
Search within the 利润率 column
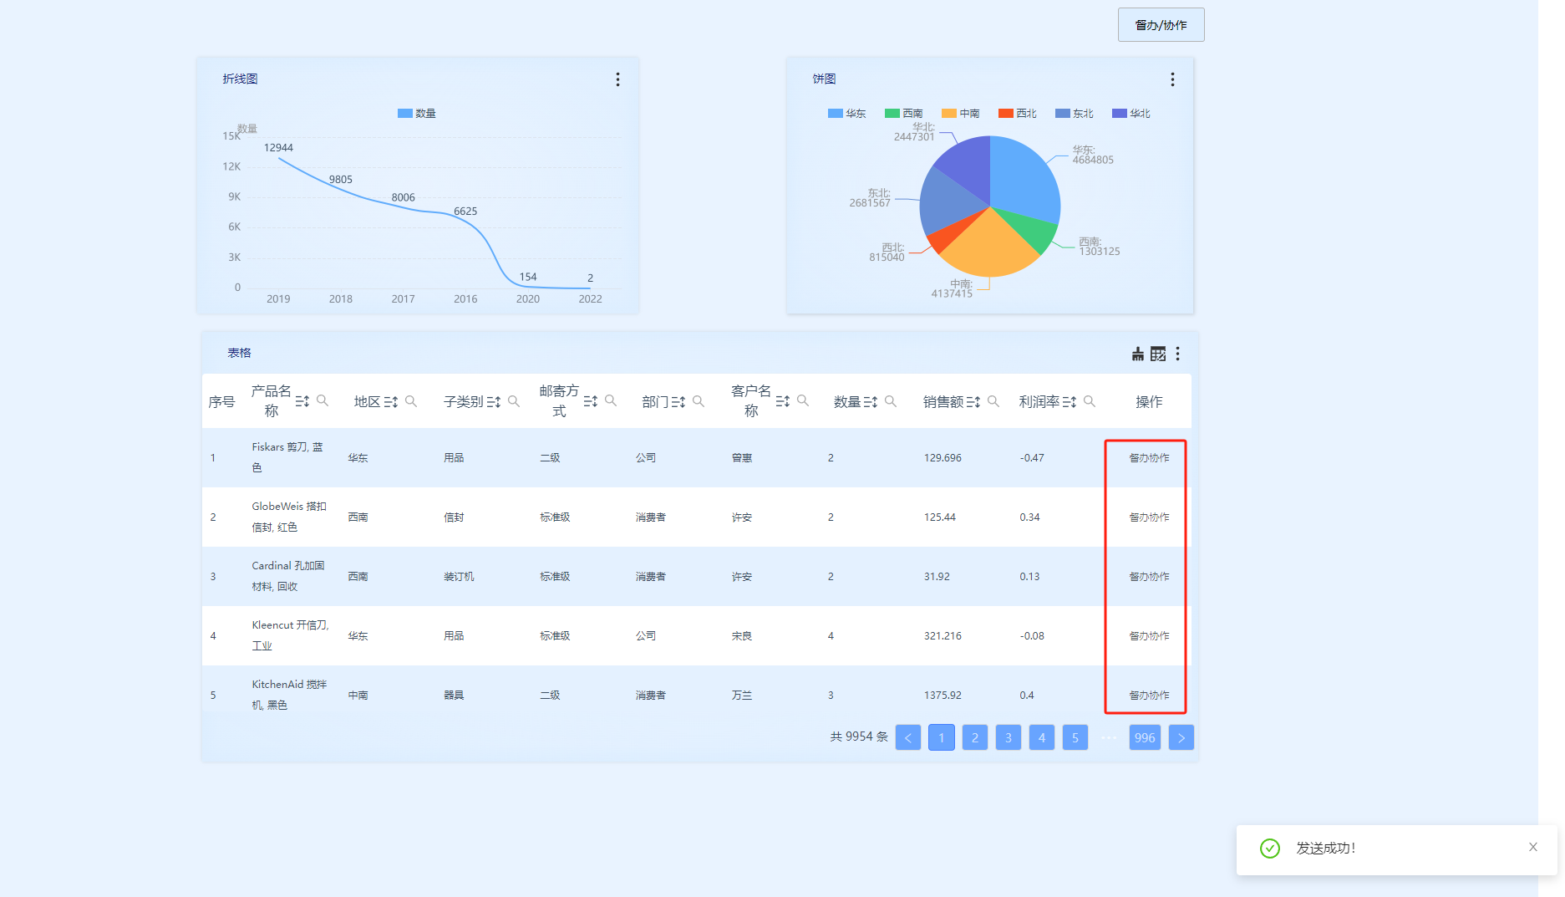pyautogui.click(x=1090, y=402)
